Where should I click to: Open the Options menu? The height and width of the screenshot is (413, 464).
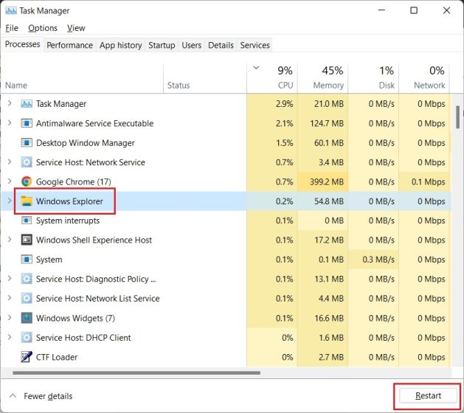[x=43, y=28]
